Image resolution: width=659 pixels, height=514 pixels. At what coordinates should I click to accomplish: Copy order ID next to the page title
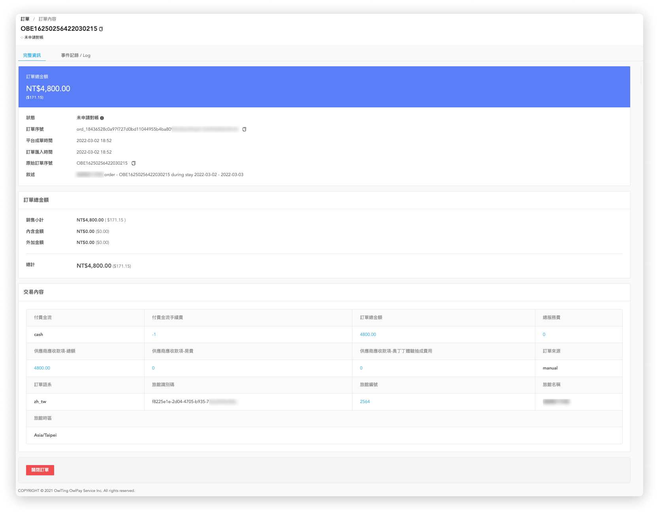(101, 29)
